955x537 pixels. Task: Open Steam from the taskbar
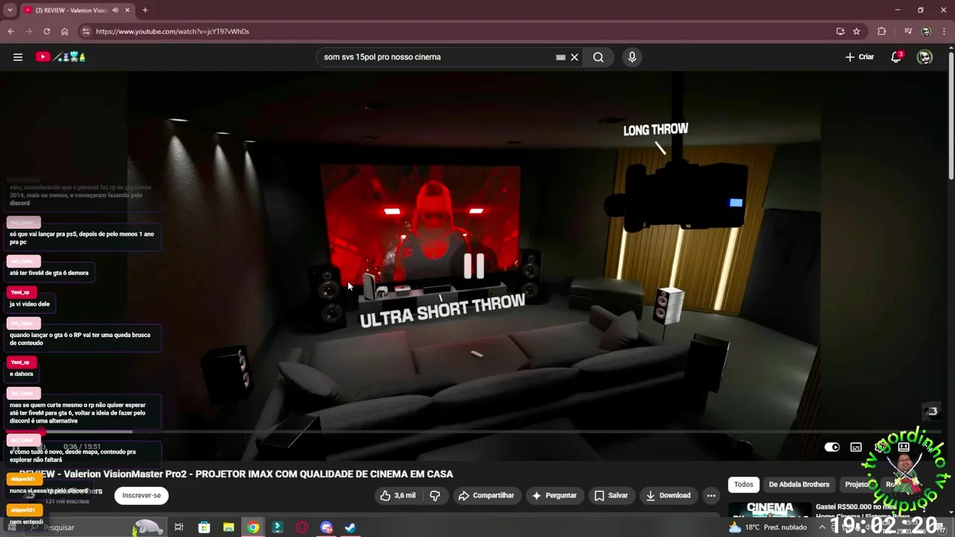(350, 527)
